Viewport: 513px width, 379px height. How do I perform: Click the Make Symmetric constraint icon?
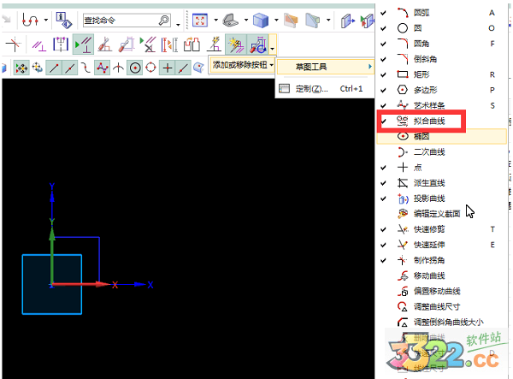61,44
